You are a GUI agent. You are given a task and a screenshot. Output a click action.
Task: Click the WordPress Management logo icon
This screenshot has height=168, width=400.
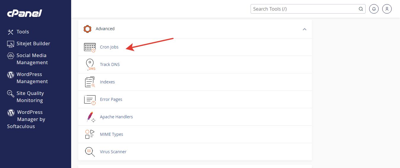point(11,75)
